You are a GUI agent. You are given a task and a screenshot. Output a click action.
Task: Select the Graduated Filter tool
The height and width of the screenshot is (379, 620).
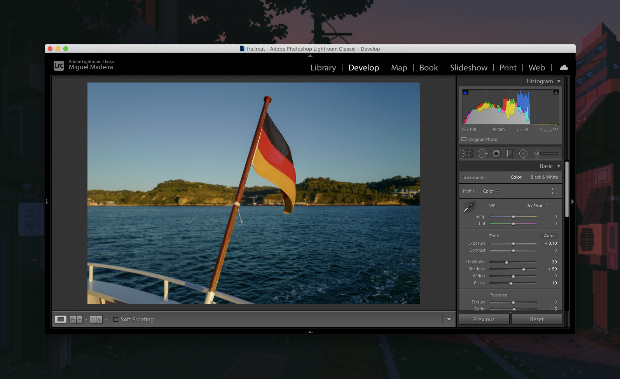click(510, 154)
